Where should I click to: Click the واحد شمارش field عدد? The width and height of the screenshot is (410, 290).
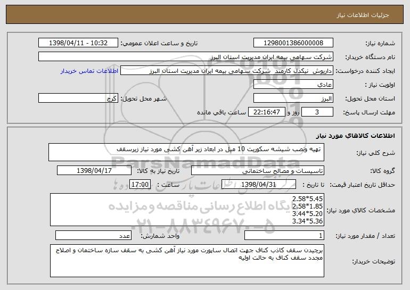(93, 235)
